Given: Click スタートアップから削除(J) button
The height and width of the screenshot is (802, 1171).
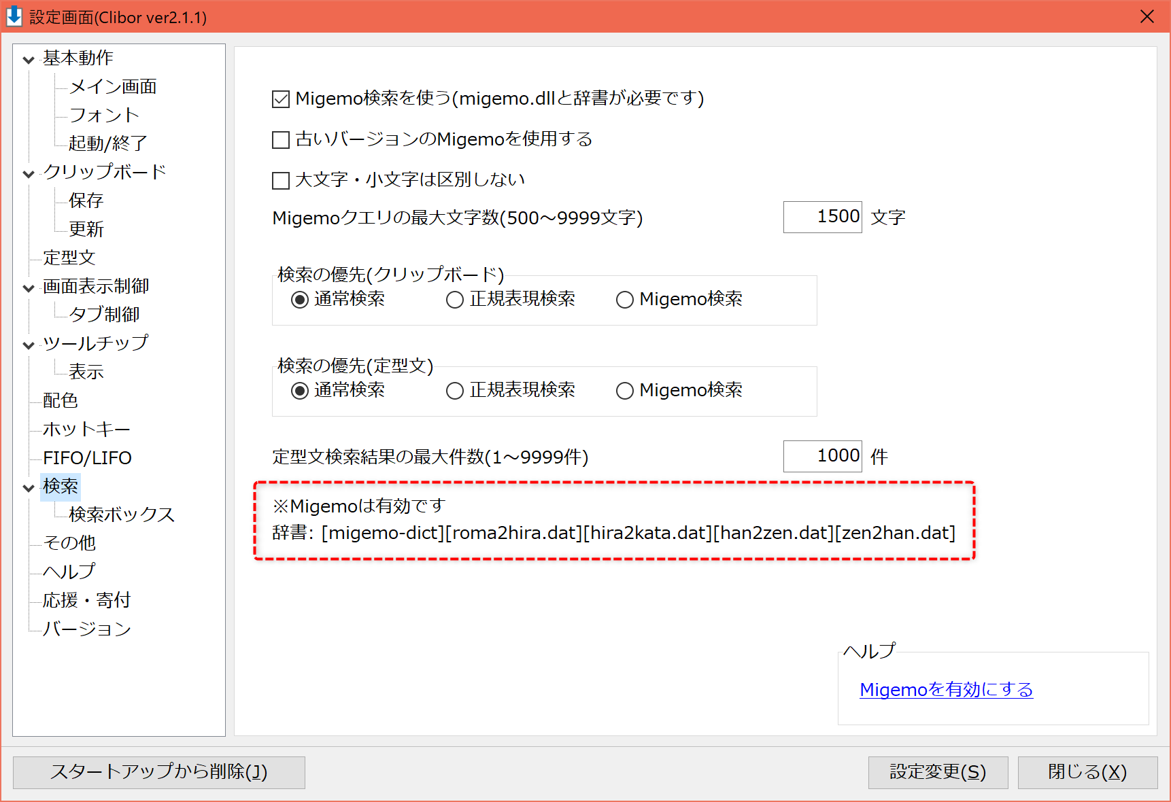Looking at the screenshot, I should tap(159, 772).
